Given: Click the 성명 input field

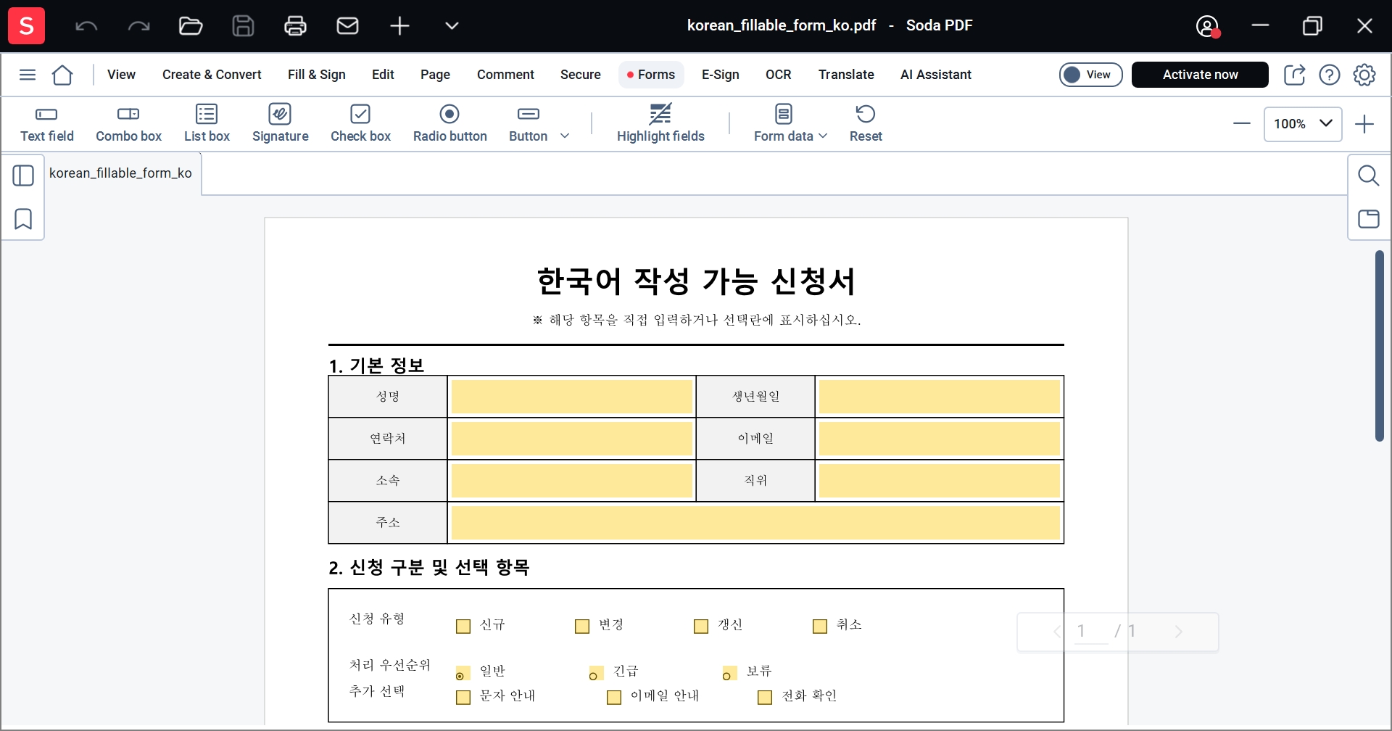Looking at the screenshot, I should click(571, 397).
